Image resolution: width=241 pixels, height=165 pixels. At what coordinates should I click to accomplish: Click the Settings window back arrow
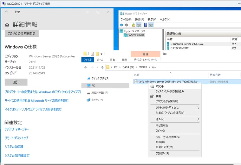point(6,12)
